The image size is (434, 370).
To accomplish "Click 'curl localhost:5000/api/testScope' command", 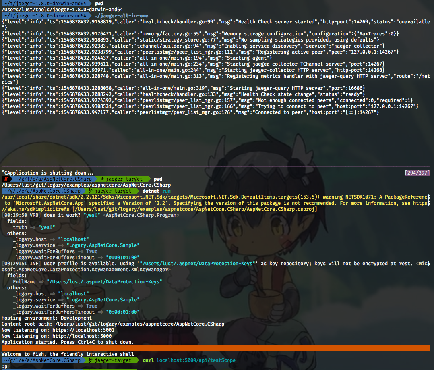I will pyautogui.click(x=189, y=360).
